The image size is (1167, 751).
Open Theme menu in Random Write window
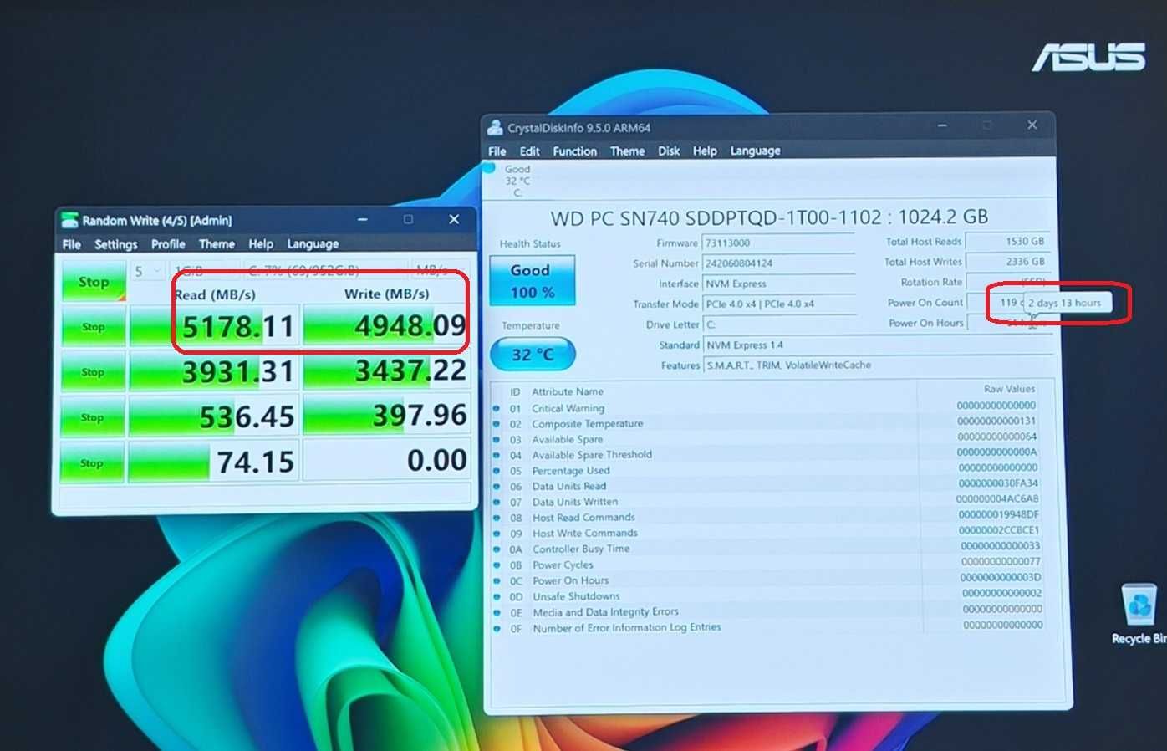(217, 244)
